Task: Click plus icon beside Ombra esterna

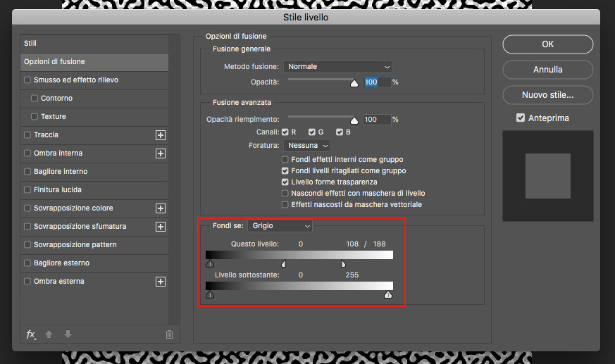Action: [161, 282]
